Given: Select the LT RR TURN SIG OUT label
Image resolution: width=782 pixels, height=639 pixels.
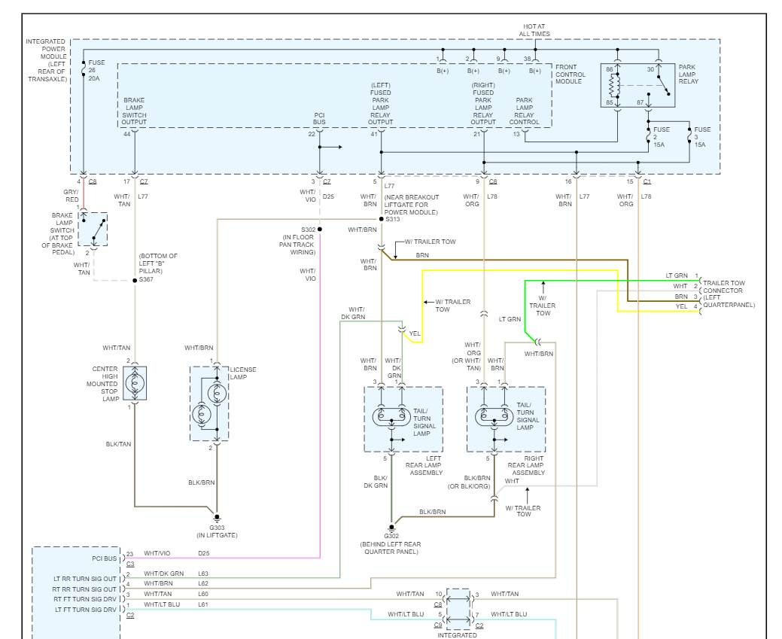Looking at the screenshot, I should pyautogui.click(x=85, y=579).
